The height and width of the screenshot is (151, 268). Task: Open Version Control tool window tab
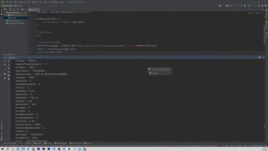[10, 143]
